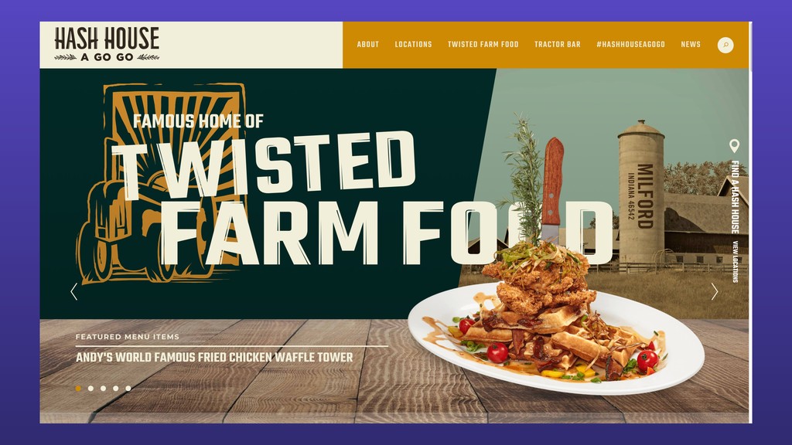Open the Tractor Bar menu item
This screenshot has width=792, height=445.
558,44
